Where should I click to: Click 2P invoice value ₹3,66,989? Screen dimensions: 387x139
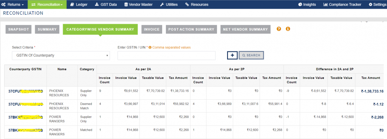[x=224, y=104]
